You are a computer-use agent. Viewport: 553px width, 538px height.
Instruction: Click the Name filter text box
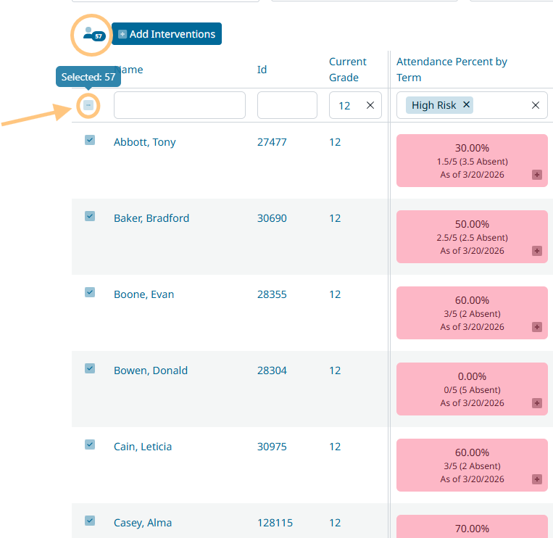click(180, 105)
